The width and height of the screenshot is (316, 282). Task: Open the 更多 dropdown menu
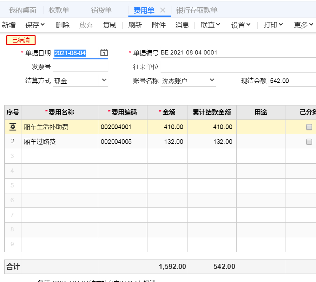(303, 25)
